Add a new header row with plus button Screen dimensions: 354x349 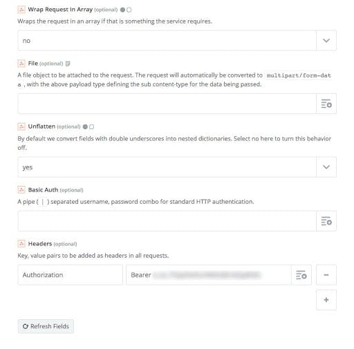point(326,300)
